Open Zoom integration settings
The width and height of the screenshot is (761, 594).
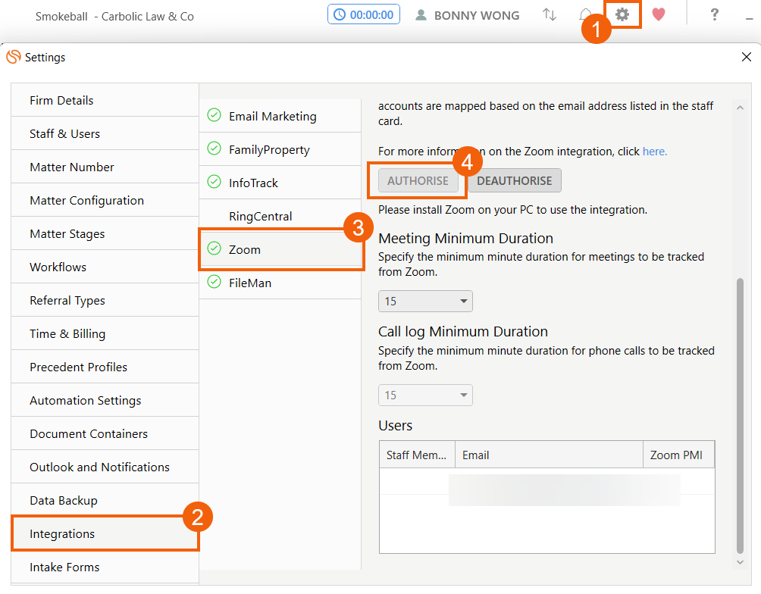[x=280, y=249]
